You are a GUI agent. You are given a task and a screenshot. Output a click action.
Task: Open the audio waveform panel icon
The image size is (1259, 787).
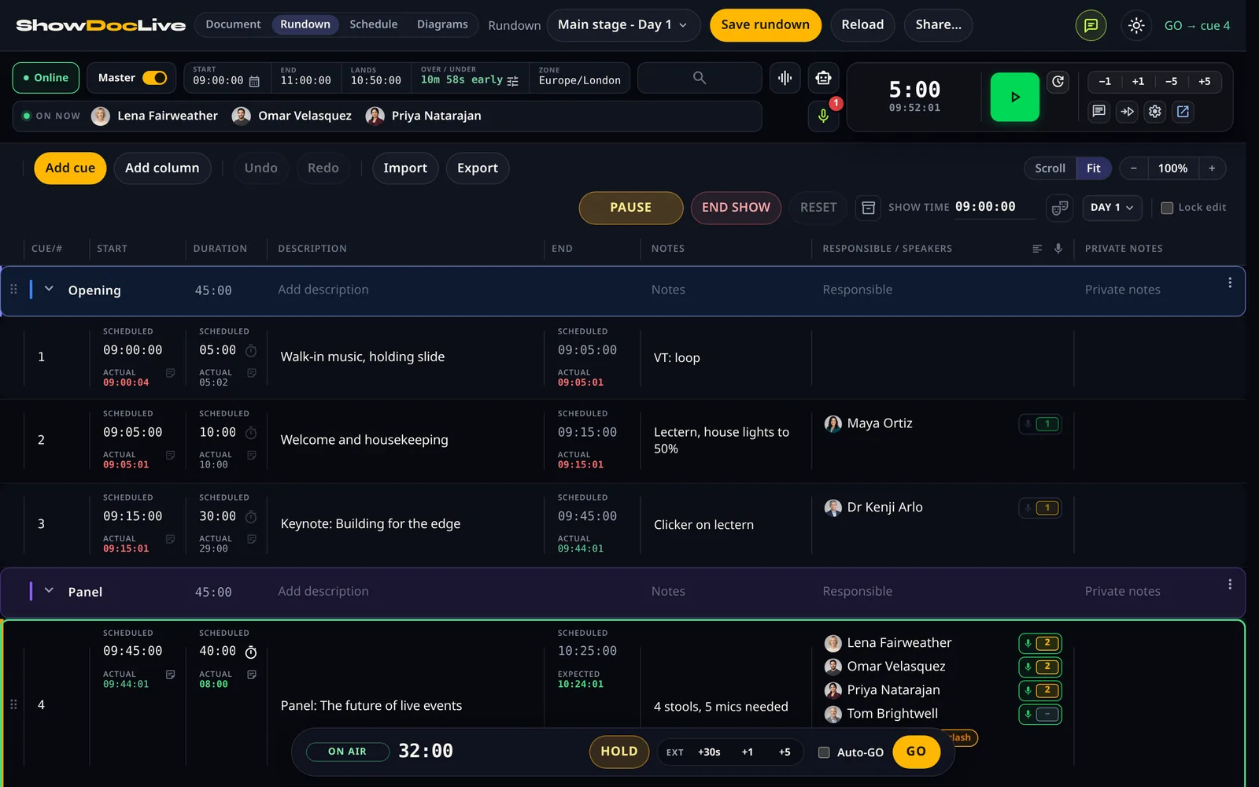pos(785,78)
